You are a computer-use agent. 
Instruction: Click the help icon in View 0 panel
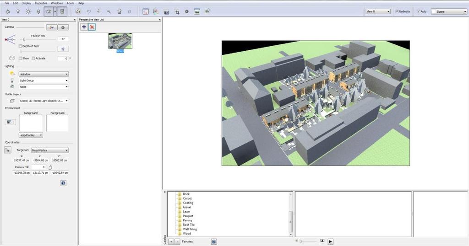(63, 183)
